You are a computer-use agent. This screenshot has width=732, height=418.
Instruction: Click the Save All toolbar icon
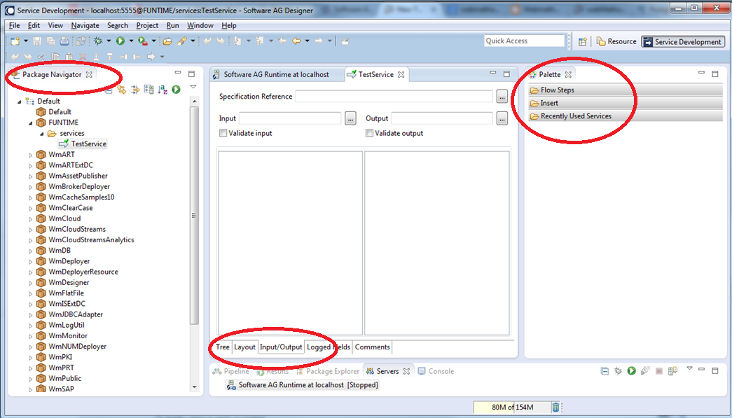[x=51, y=41]
